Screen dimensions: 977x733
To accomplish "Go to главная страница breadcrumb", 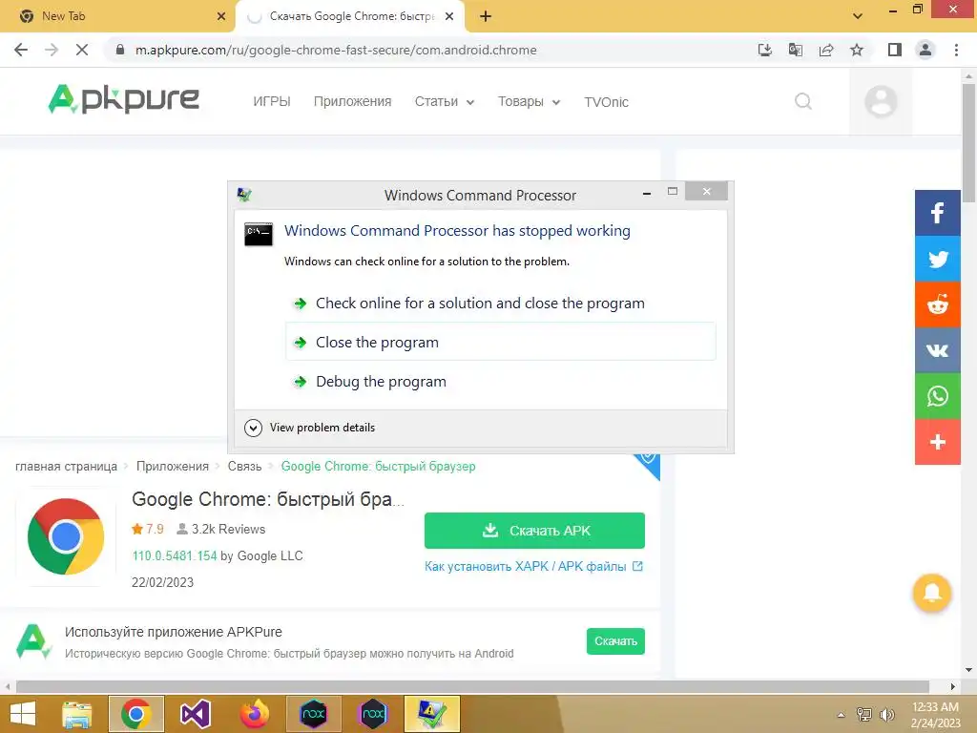I will (66, 466).
